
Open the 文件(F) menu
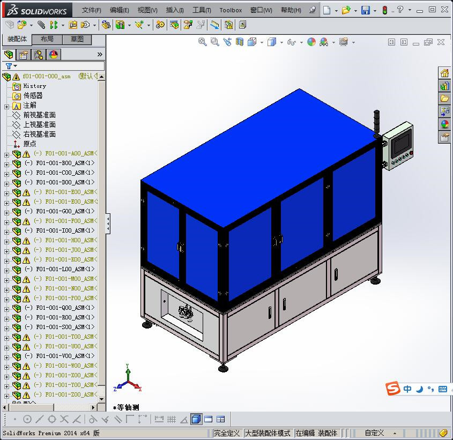click(x=91, y=10)
